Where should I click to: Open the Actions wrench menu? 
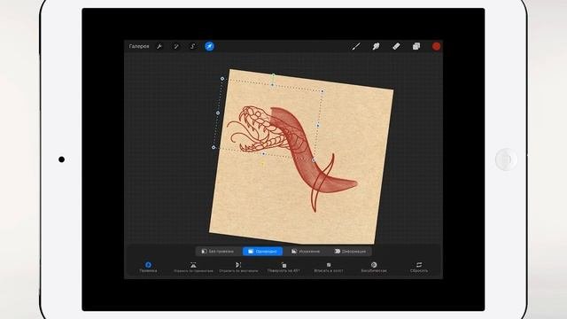coord(159,46)
